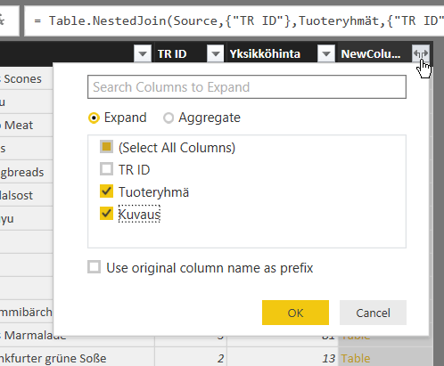The height and width of the screenshot is (366, 444).
Task: Dismiss the dialog with Cancel
Action: pos(373,313)
